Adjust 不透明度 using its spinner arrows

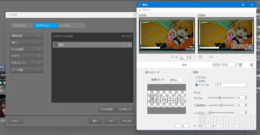pos(246,105)
